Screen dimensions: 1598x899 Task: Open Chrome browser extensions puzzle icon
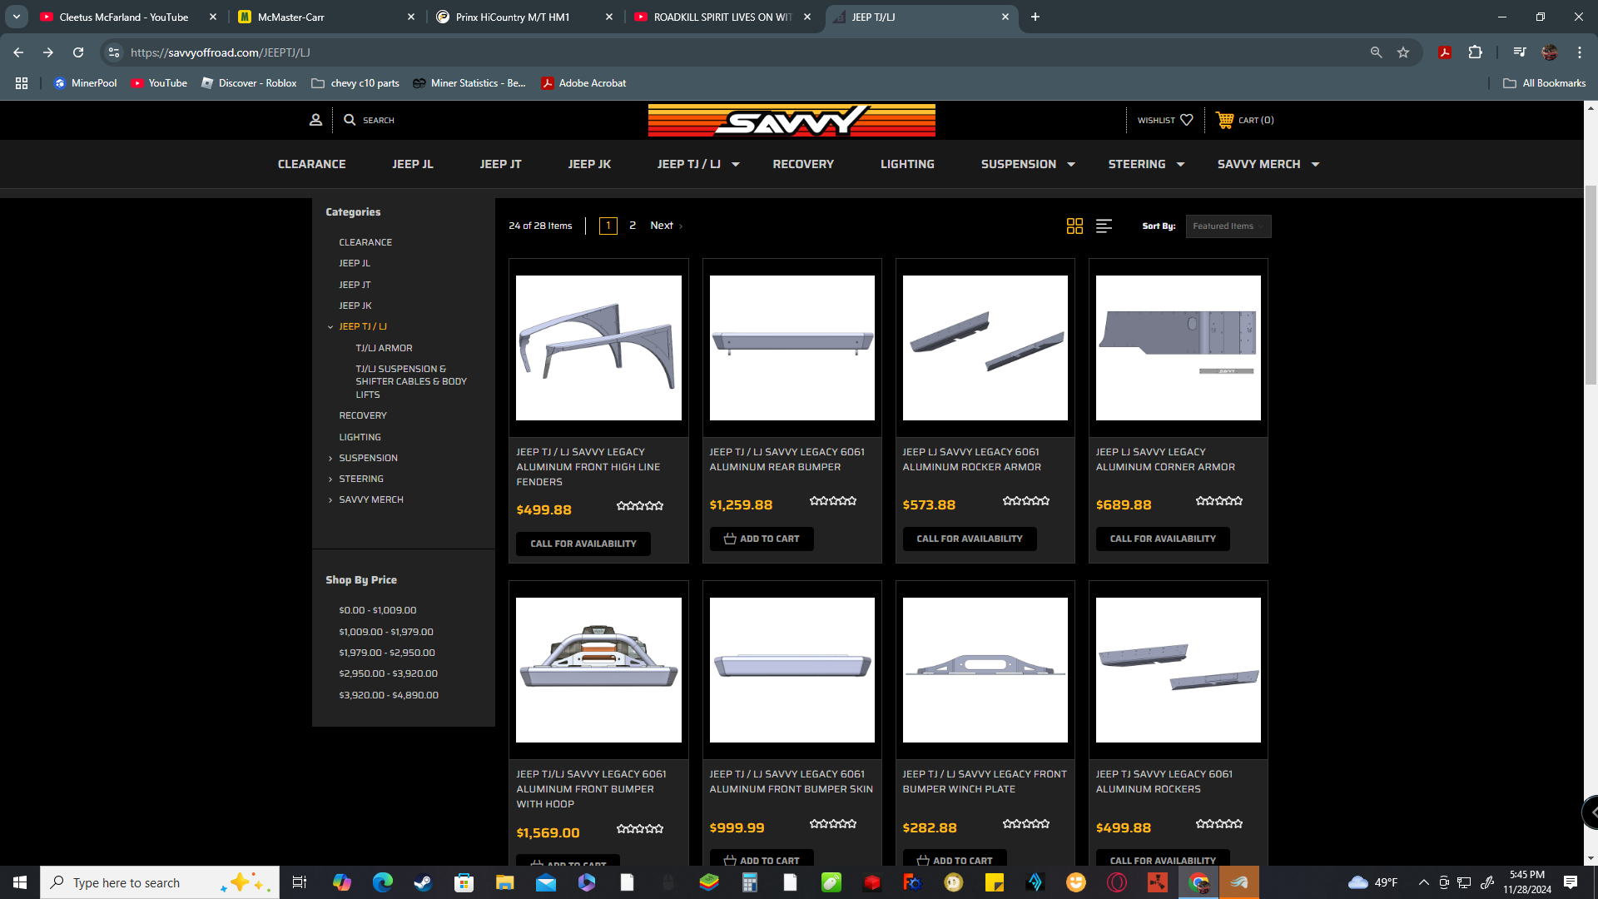coord(1476,52)
